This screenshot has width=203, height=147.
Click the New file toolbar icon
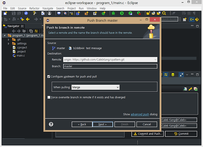pos(5,13)
